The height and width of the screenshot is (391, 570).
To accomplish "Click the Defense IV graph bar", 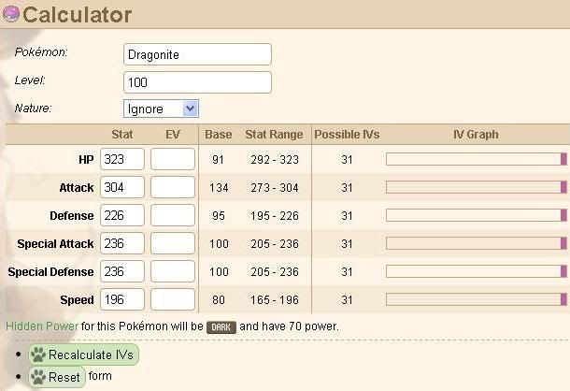I will pyautogui.click(x=477, y=215).
